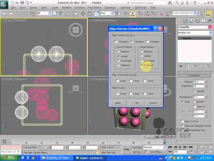
Task: Select Current Object Pivot Point radio button
Action: [119, 61]
